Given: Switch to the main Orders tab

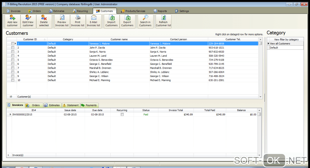Looking at the screenshot, I should tap(34, 11).
